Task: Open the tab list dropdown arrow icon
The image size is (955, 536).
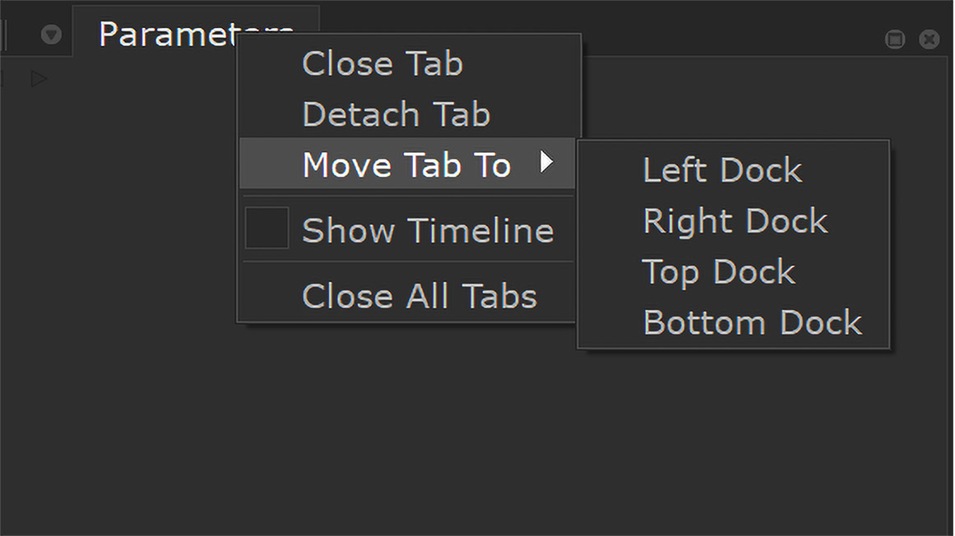Action: pos(51,35)
